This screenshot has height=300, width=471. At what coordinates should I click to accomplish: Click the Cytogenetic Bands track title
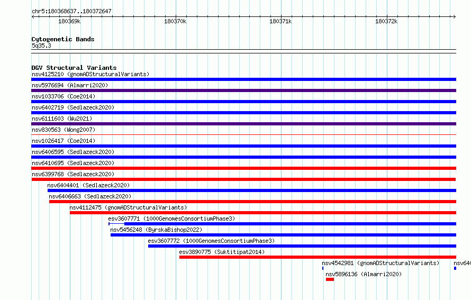point(63,39)
